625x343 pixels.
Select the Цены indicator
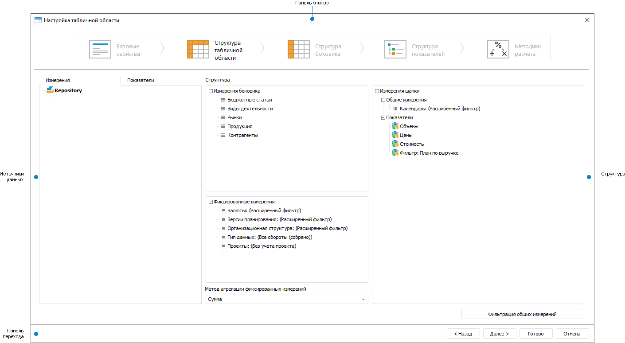(x=406, y=135)
